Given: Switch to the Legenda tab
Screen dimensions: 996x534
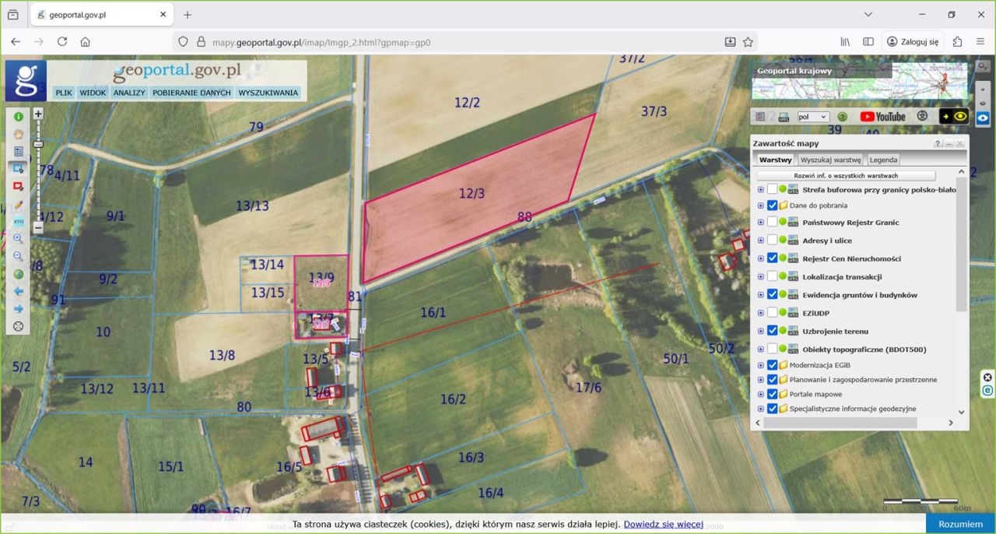Looking at the screenshot, I should (883, 160).
